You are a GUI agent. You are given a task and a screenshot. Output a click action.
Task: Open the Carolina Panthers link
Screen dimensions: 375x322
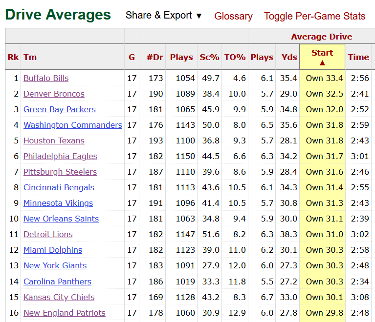(57, 282)
